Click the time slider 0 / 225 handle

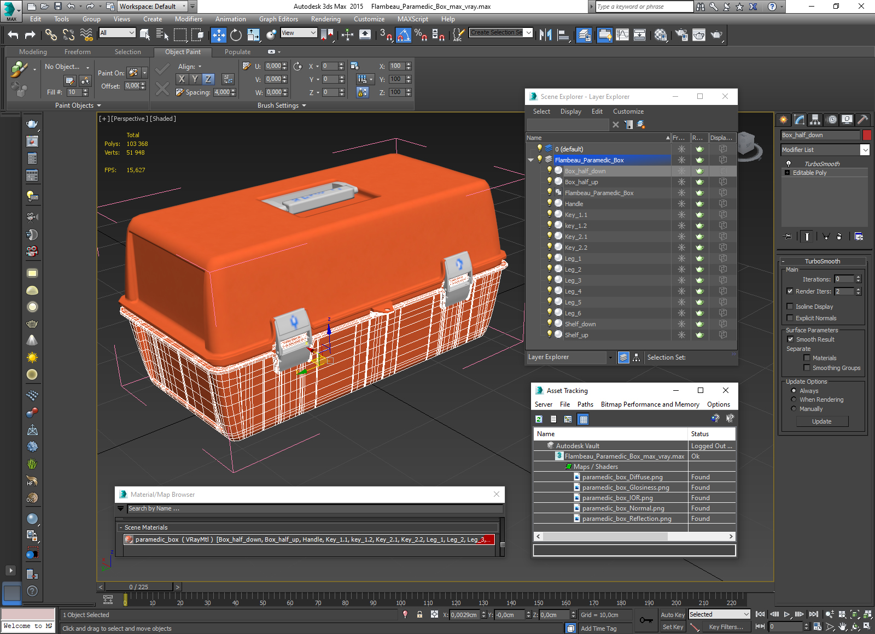click(x=139, y=587)
